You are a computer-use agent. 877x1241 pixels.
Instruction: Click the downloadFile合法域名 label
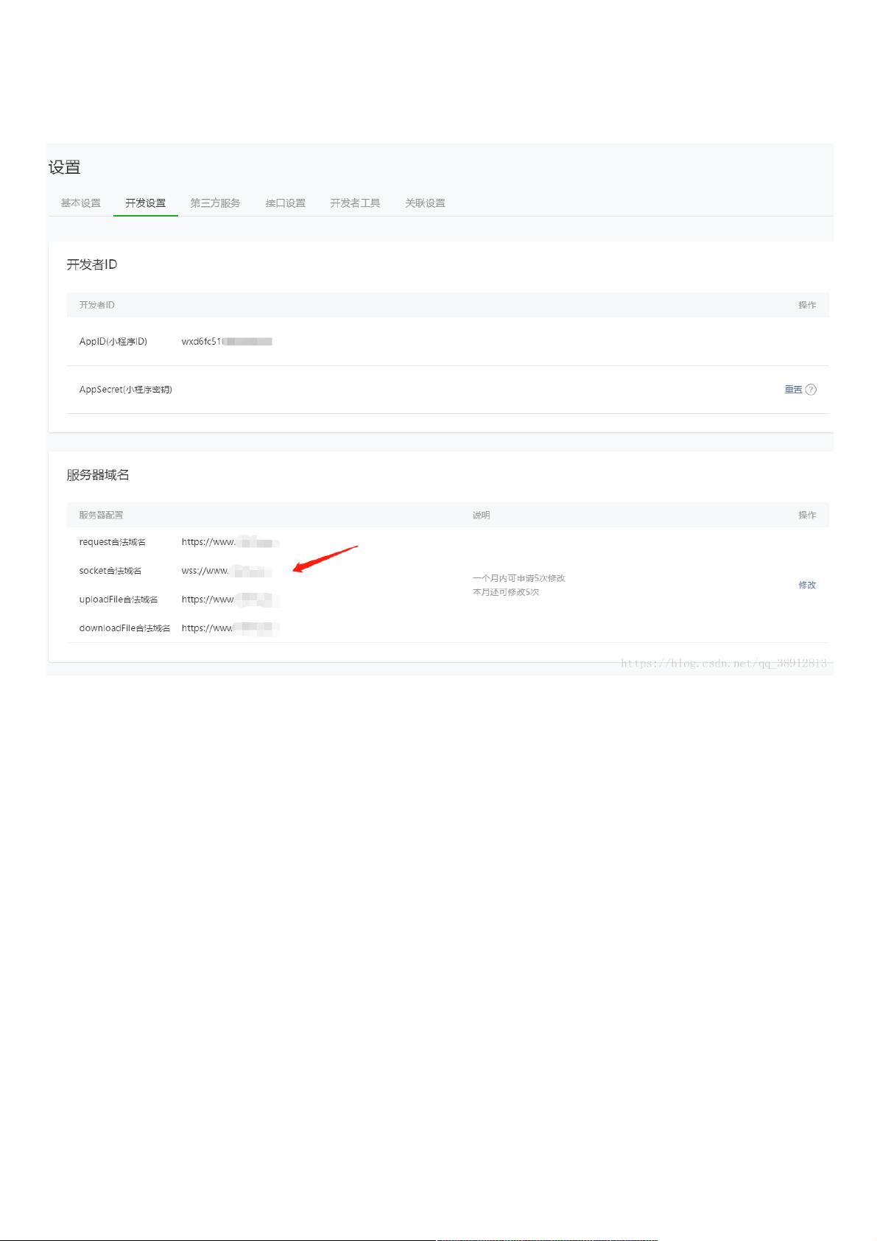[x=124, y=628]
